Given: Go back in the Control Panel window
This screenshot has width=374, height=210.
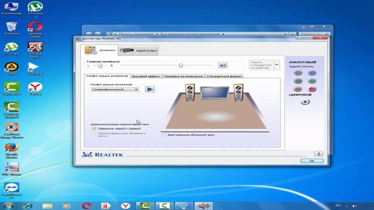Looking at the screenshot, I should (x=89, y=34).
